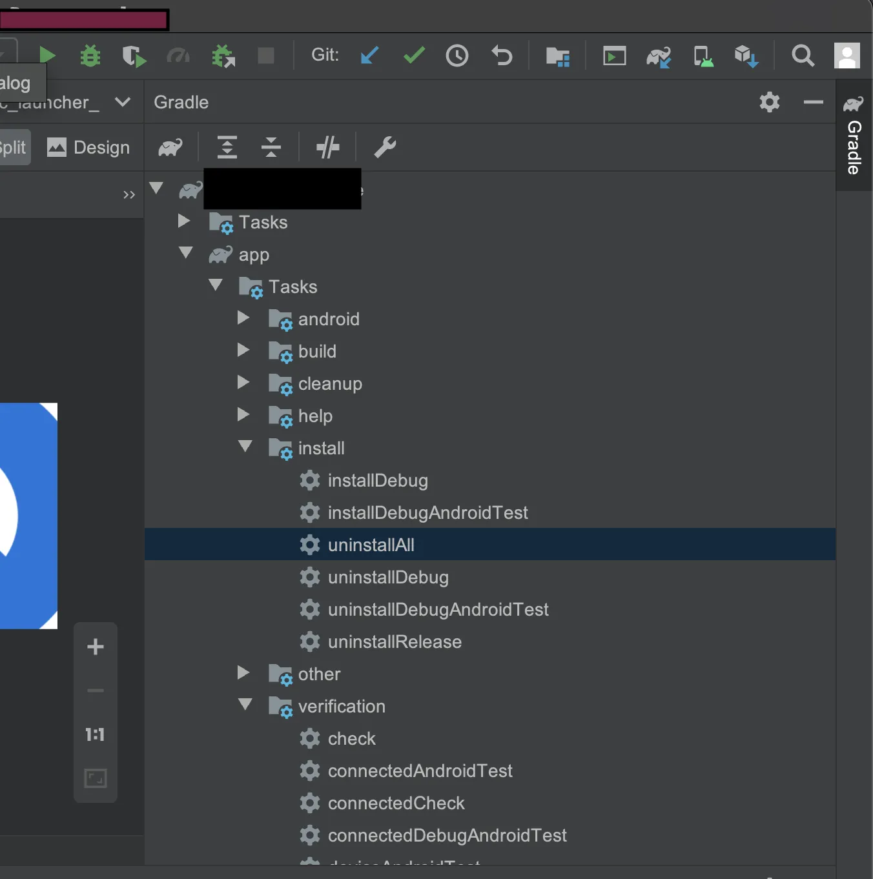Switch to the Design view tab
Screen dimensions: 873x879
pos(89,148)
